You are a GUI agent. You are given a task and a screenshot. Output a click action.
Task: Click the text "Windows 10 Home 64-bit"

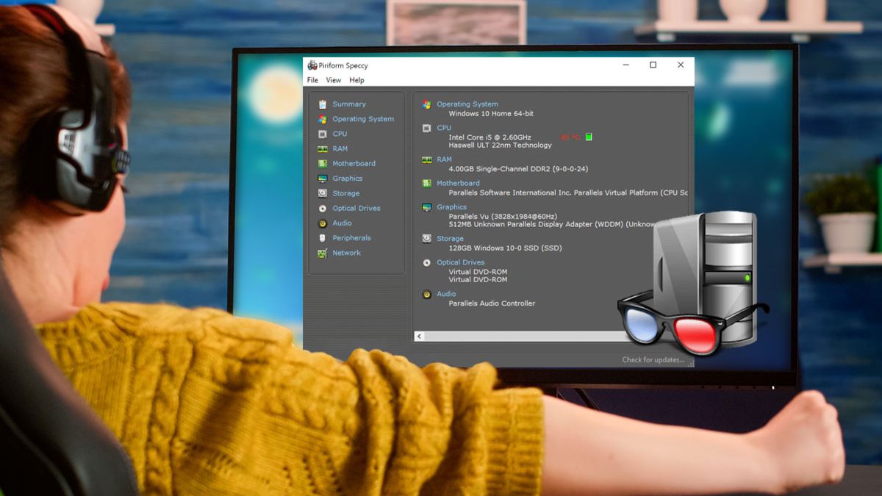point(491,114)
